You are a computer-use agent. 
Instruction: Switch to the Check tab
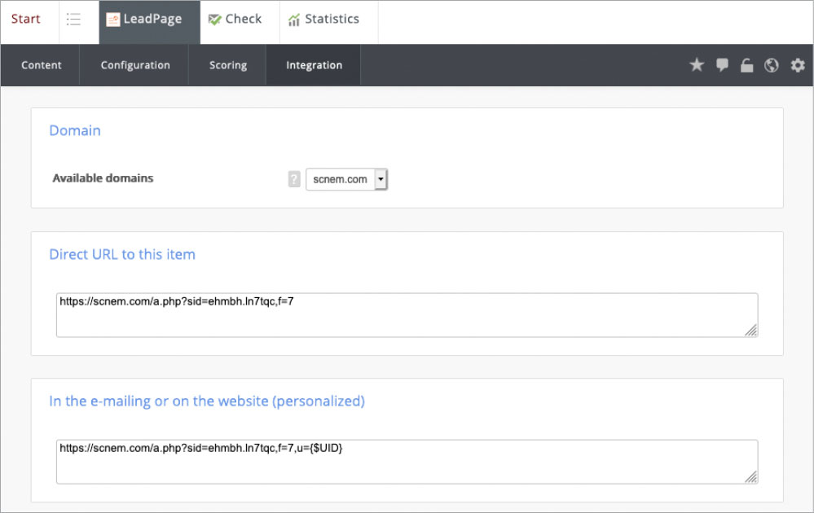tap(235, 20)
